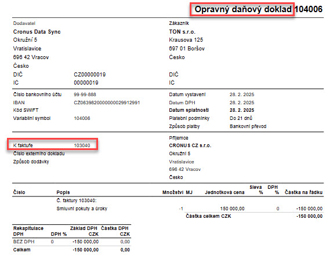Click bank account number 99-99-888
333x263 pixels.
(x=85, y=94)
